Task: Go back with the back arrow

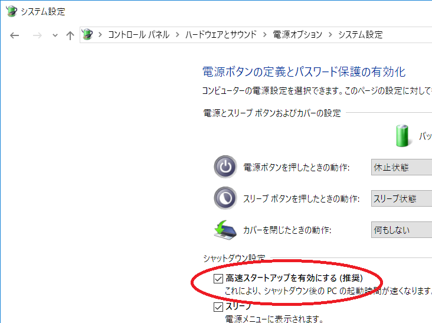Action: pyautogui.click(x=14, y=35)
